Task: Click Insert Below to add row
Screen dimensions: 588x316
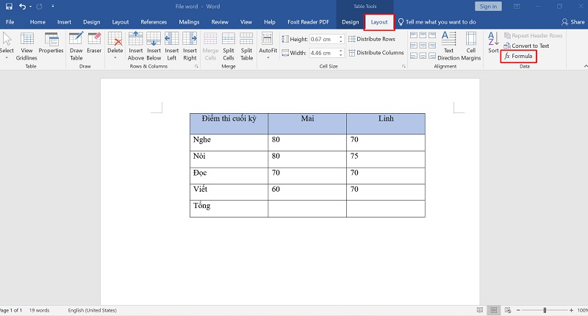Action: point(154,46)
